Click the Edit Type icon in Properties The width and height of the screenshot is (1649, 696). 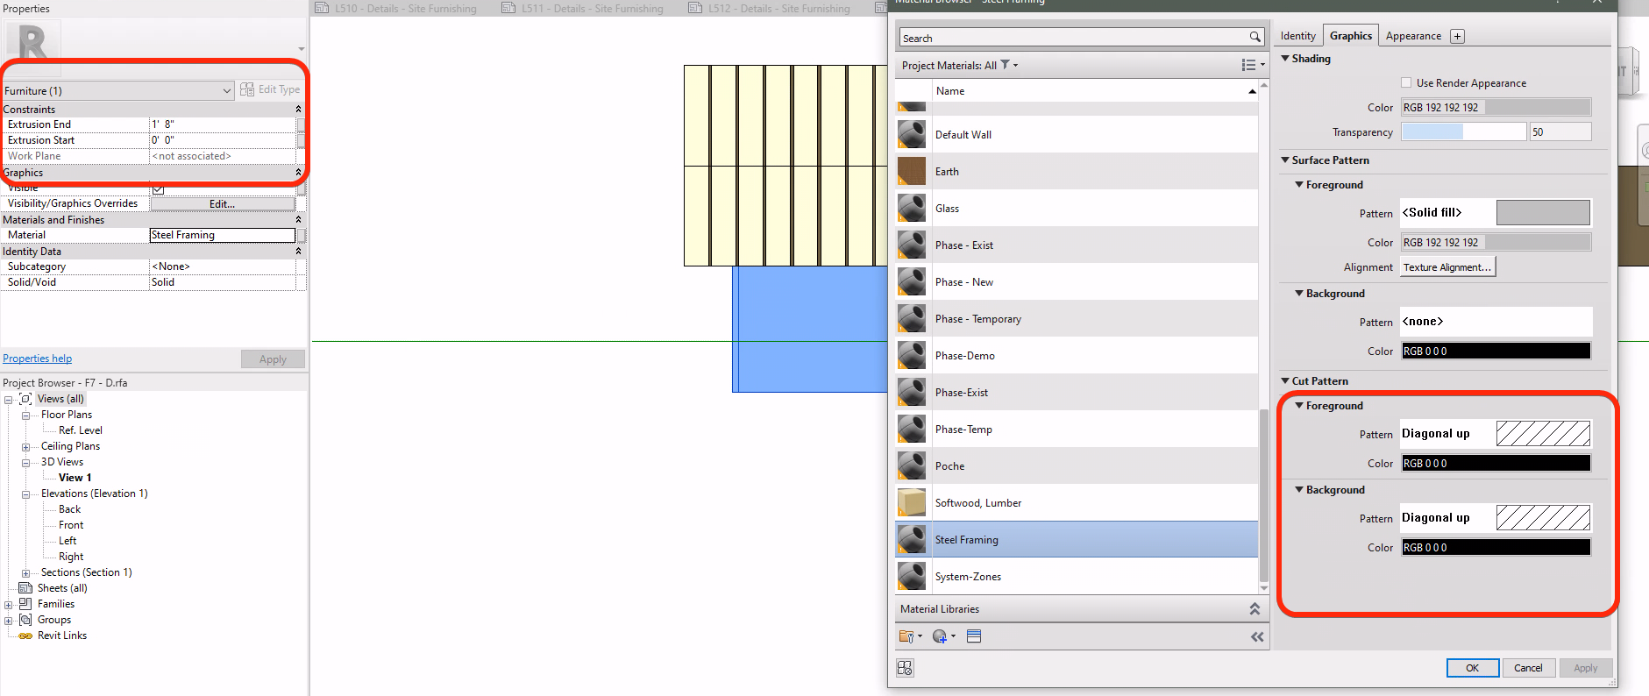pyautogui.click(x=247, y=89)
